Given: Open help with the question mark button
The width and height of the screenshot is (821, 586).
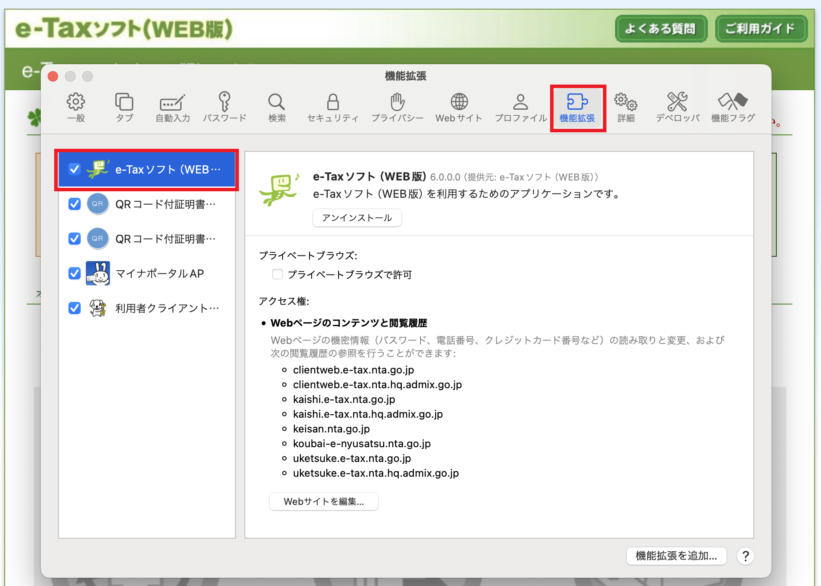Looking at the screenshot, I should point(746,556).
